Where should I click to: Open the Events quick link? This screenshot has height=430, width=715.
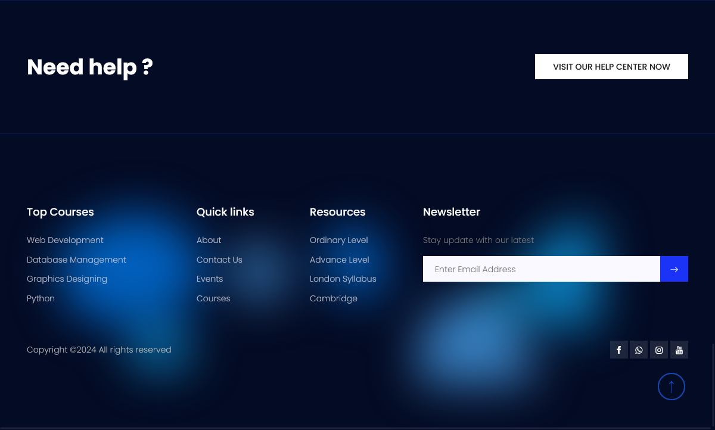(210, 279)
